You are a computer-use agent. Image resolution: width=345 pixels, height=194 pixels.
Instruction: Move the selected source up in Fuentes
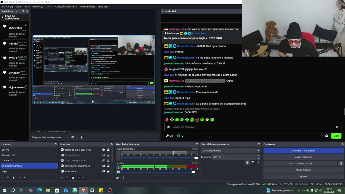pos(79,178)
